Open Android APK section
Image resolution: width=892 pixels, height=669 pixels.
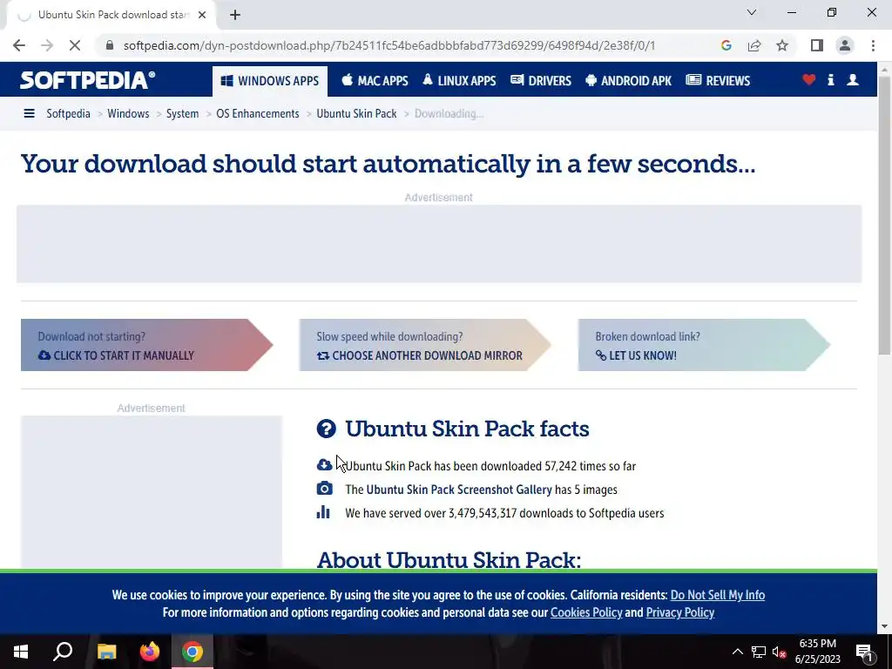628,81
